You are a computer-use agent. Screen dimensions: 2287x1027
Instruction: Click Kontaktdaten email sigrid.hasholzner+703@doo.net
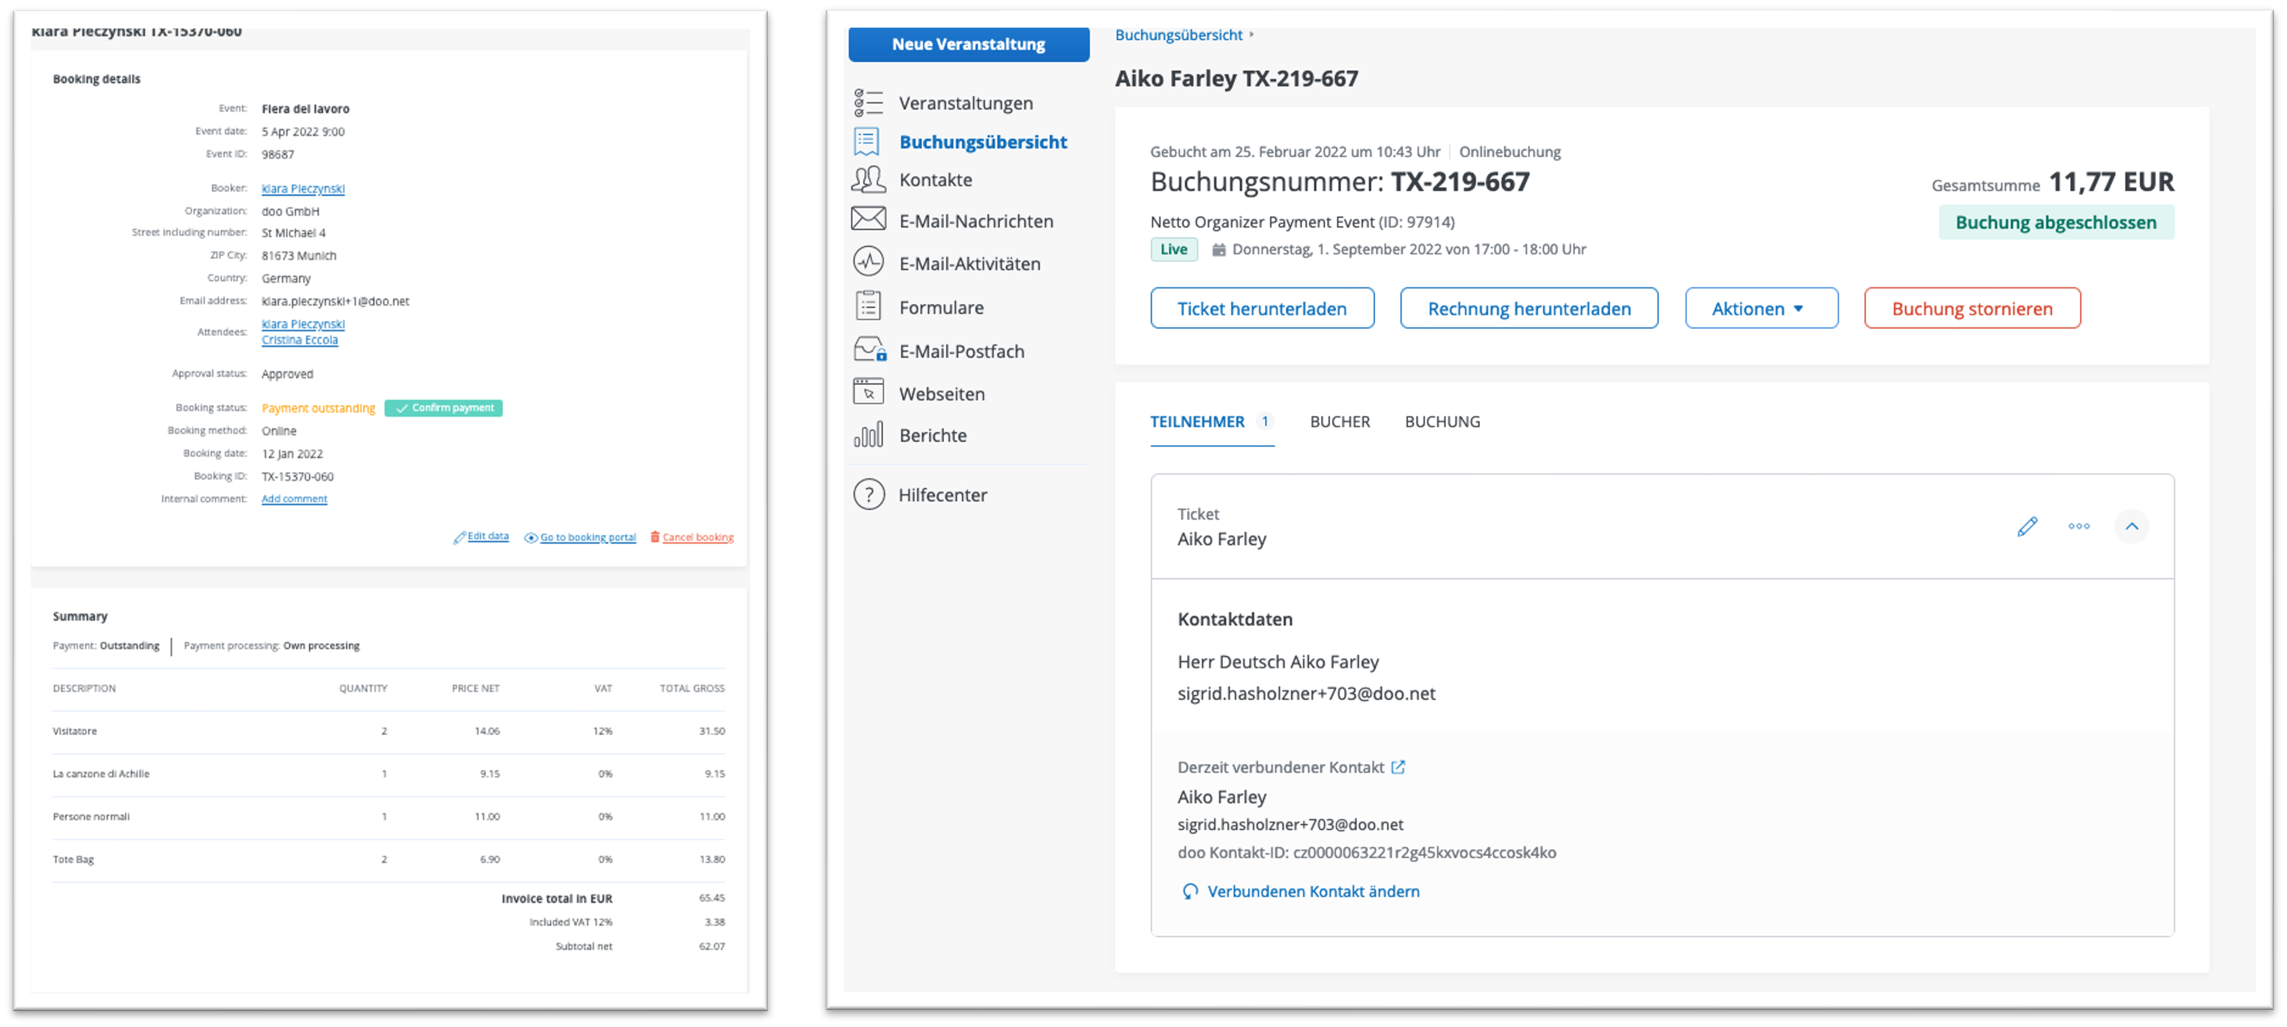pyautogui.click(x=1306, y=693)
